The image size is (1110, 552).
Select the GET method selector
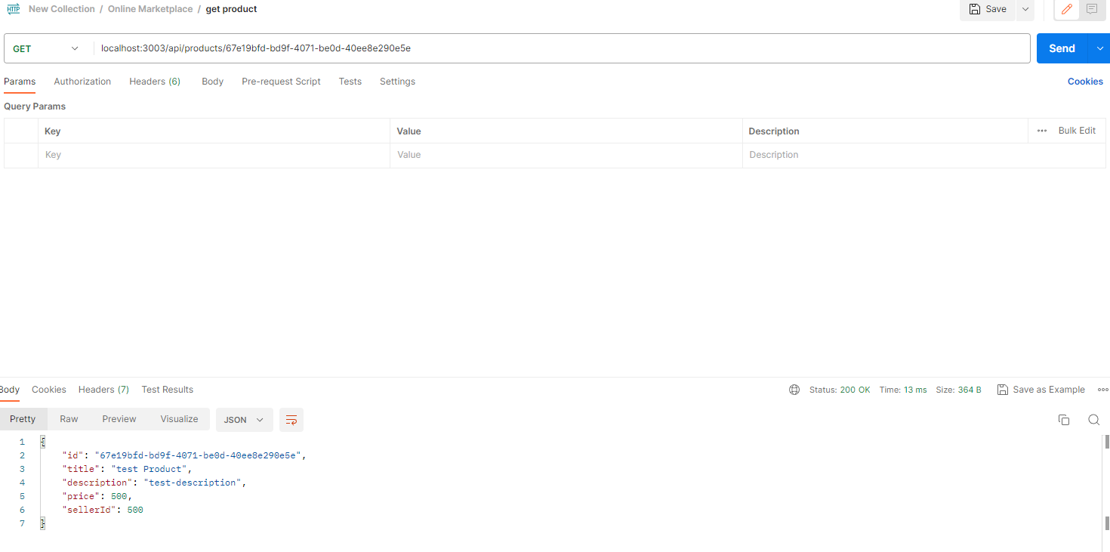pyautogui.click(x=45, y=48)
